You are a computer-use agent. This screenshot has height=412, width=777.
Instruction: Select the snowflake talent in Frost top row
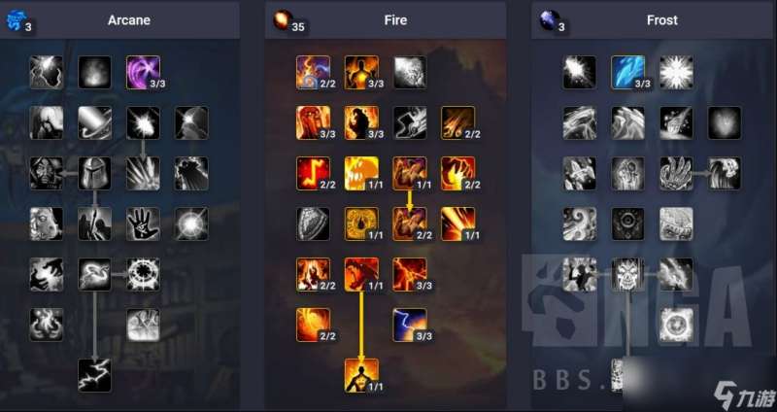coord(676,72)
